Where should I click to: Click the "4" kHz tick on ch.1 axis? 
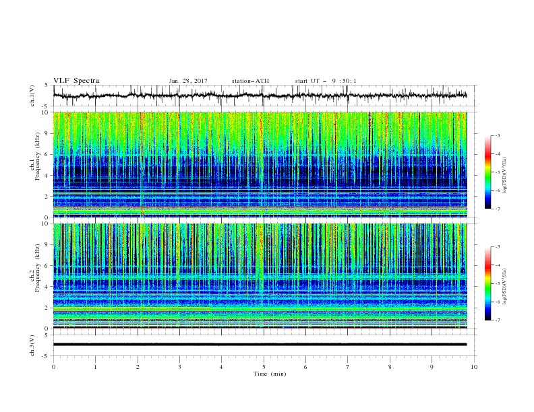click(x=47, y=176)
